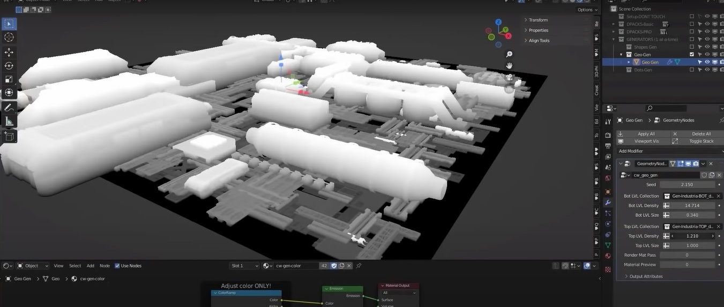Viewport: 724px width, 307px height.
Task: Uncheck the Use Nodes checkbox
Action: 117,266
